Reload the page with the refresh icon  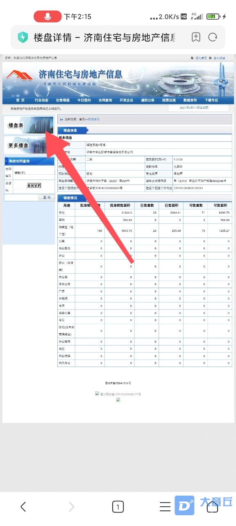pyautogui.click(x=212, y=37)
